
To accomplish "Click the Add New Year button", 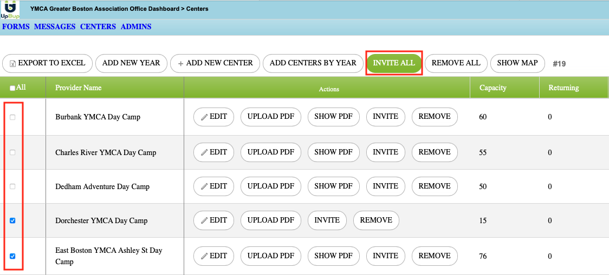I will (x=131, y=63).
